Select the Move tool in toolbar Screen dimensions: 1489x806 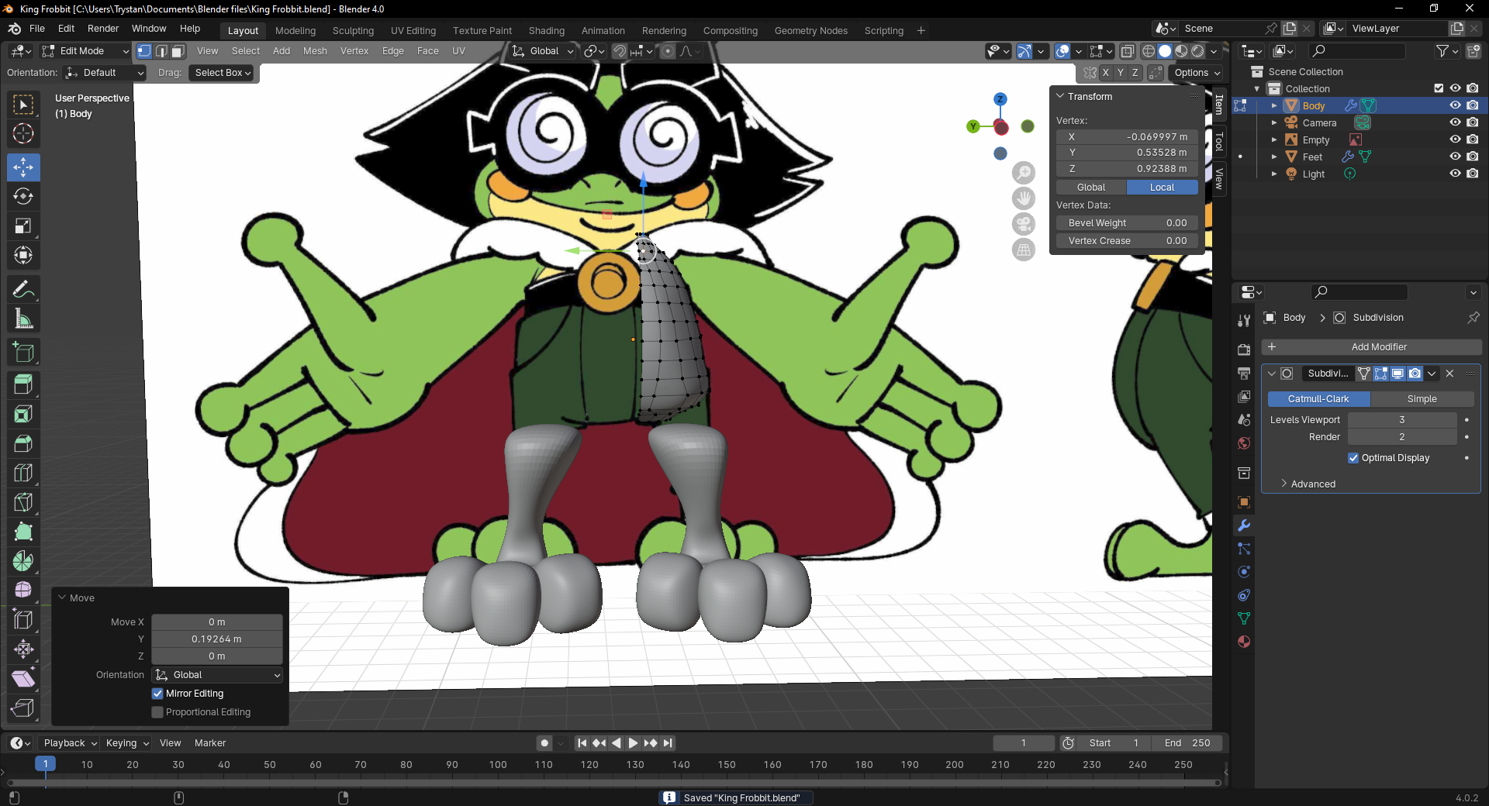pos(23,167)
